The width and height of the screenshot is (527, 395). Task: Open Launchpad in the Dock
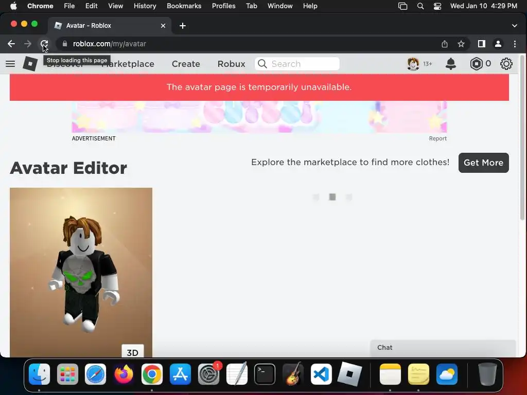pos(67,374)
